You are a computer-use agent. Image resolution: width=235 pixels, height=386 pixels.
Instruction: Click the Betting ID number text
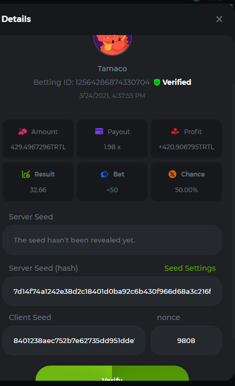(x=113, y=82)
